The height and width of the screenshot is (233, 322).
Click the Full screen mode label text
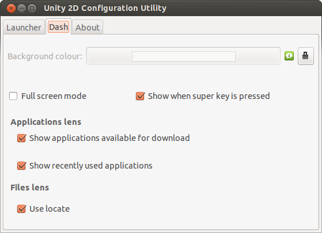pyautogui.click(x=54, y=96)
